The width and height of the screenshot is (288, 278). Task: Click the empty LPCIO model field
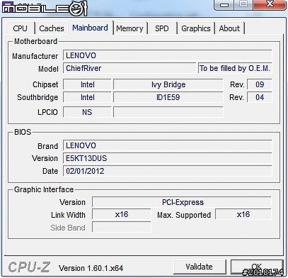pos(168,112)
